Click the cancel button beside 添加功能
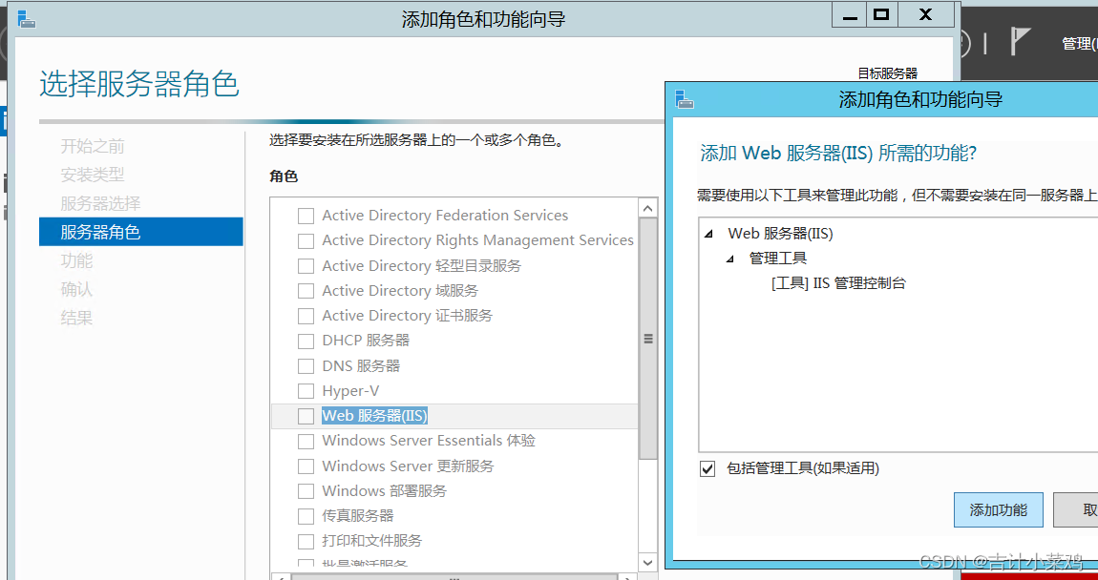Image resolution: width=1098 pixels, height=580 pixels. [x=1076, y=509]
